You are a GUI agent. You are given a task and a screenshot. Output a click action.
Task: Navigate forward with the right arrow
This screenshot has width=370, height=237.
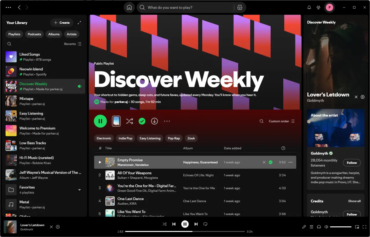[27, 8]
